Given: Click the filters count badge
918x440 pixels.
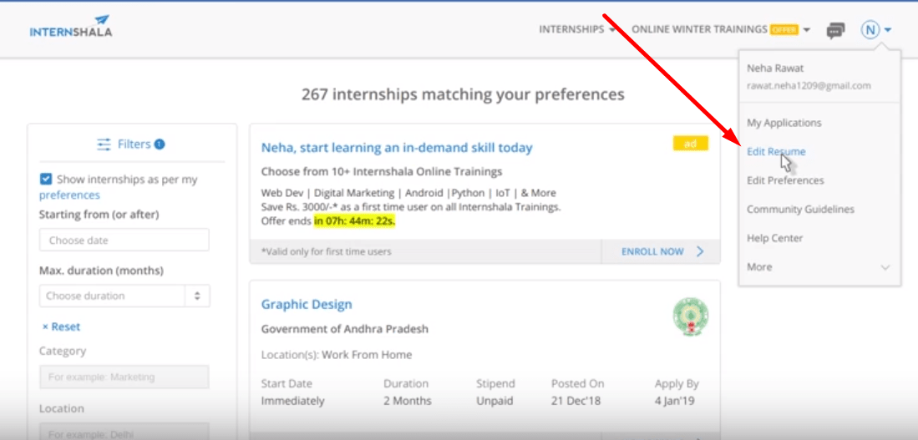Looking at the screenshot, I should [160, 144].
